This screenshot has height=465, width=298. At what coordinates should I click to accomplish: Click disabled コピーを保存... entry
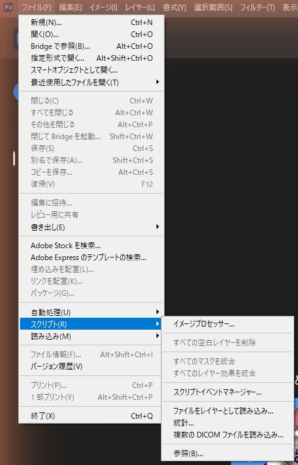click(x=91, y=172)
